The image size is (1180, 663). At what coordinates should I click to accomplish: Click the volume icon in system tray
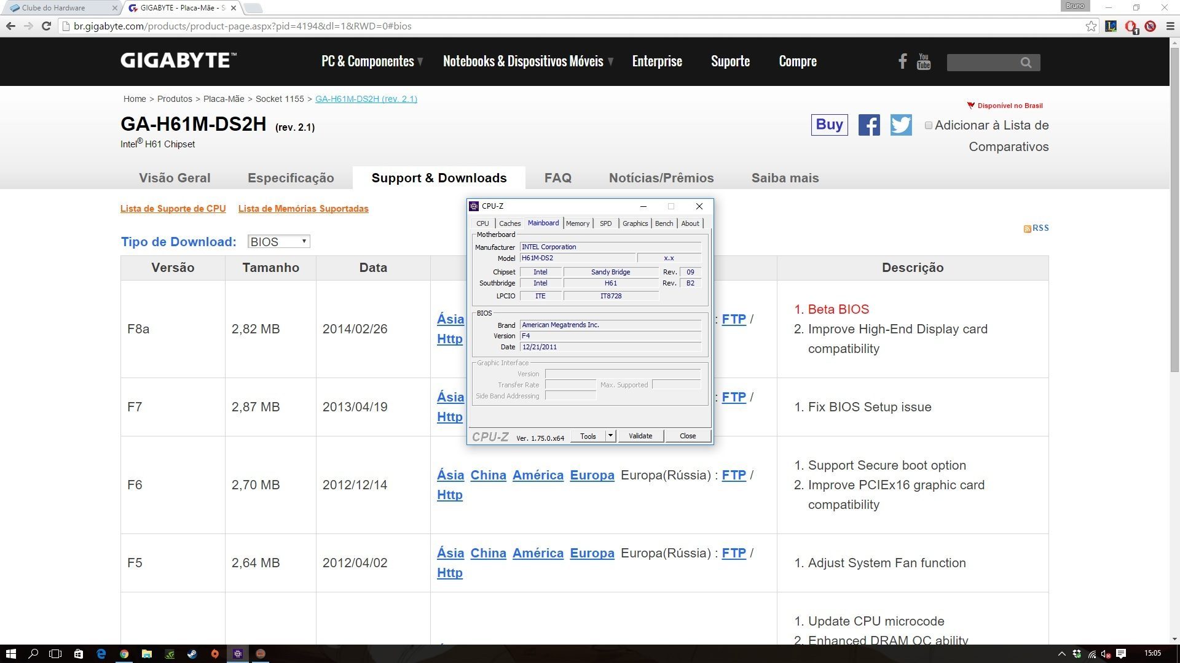pos(1106,654)
